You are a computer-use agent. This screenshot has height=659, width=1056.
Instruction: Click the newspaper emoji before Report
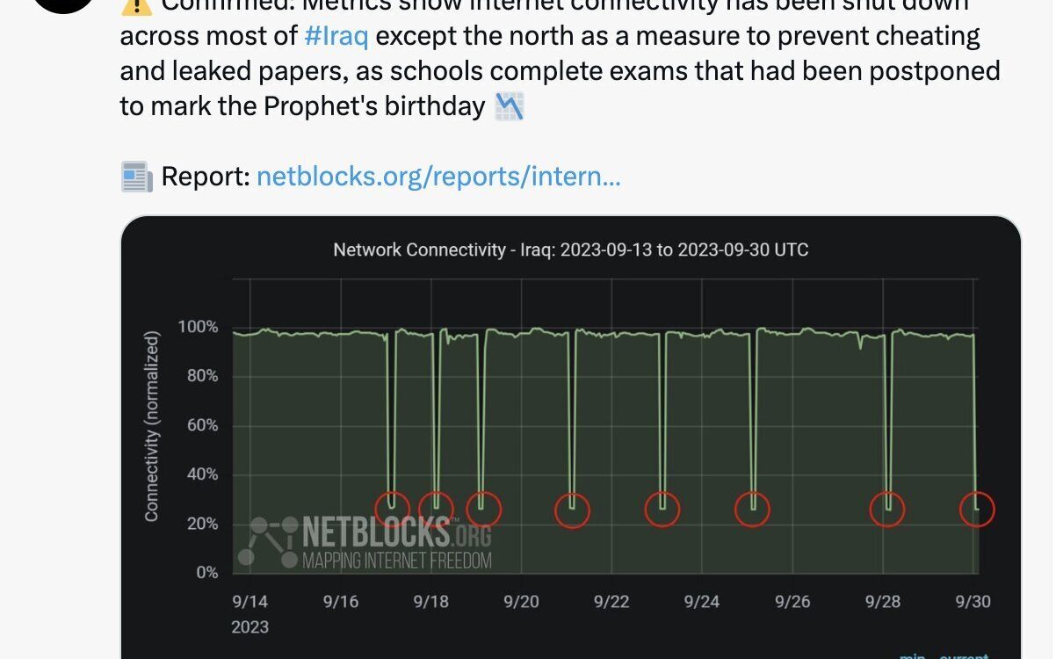[x=137, y=177]
